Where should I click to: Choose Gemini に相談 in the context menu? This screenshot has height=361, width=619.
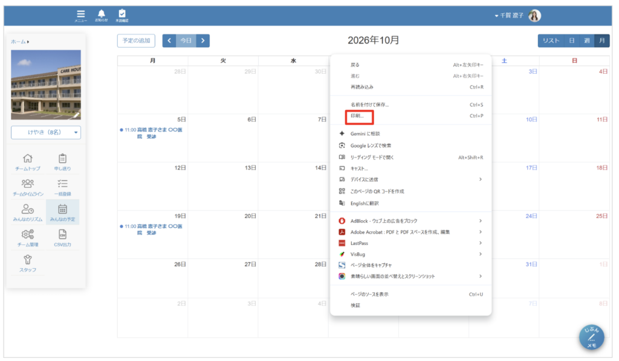410,133
